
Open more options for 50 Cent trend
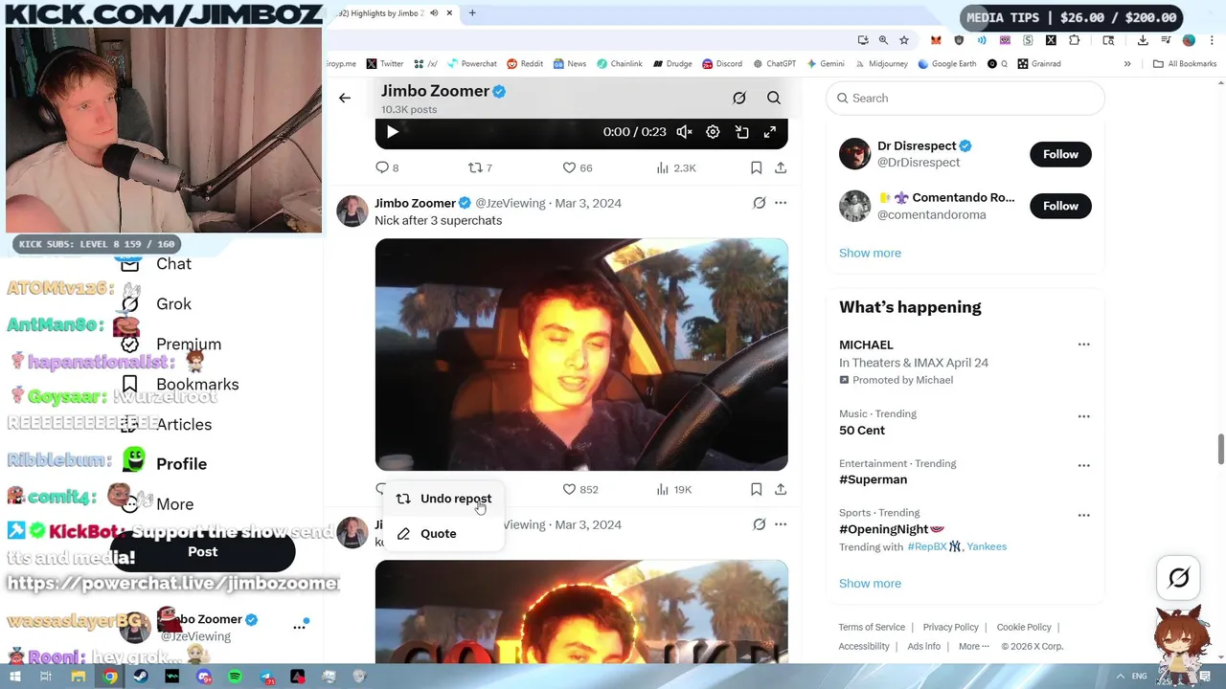tap(1083, 416)
